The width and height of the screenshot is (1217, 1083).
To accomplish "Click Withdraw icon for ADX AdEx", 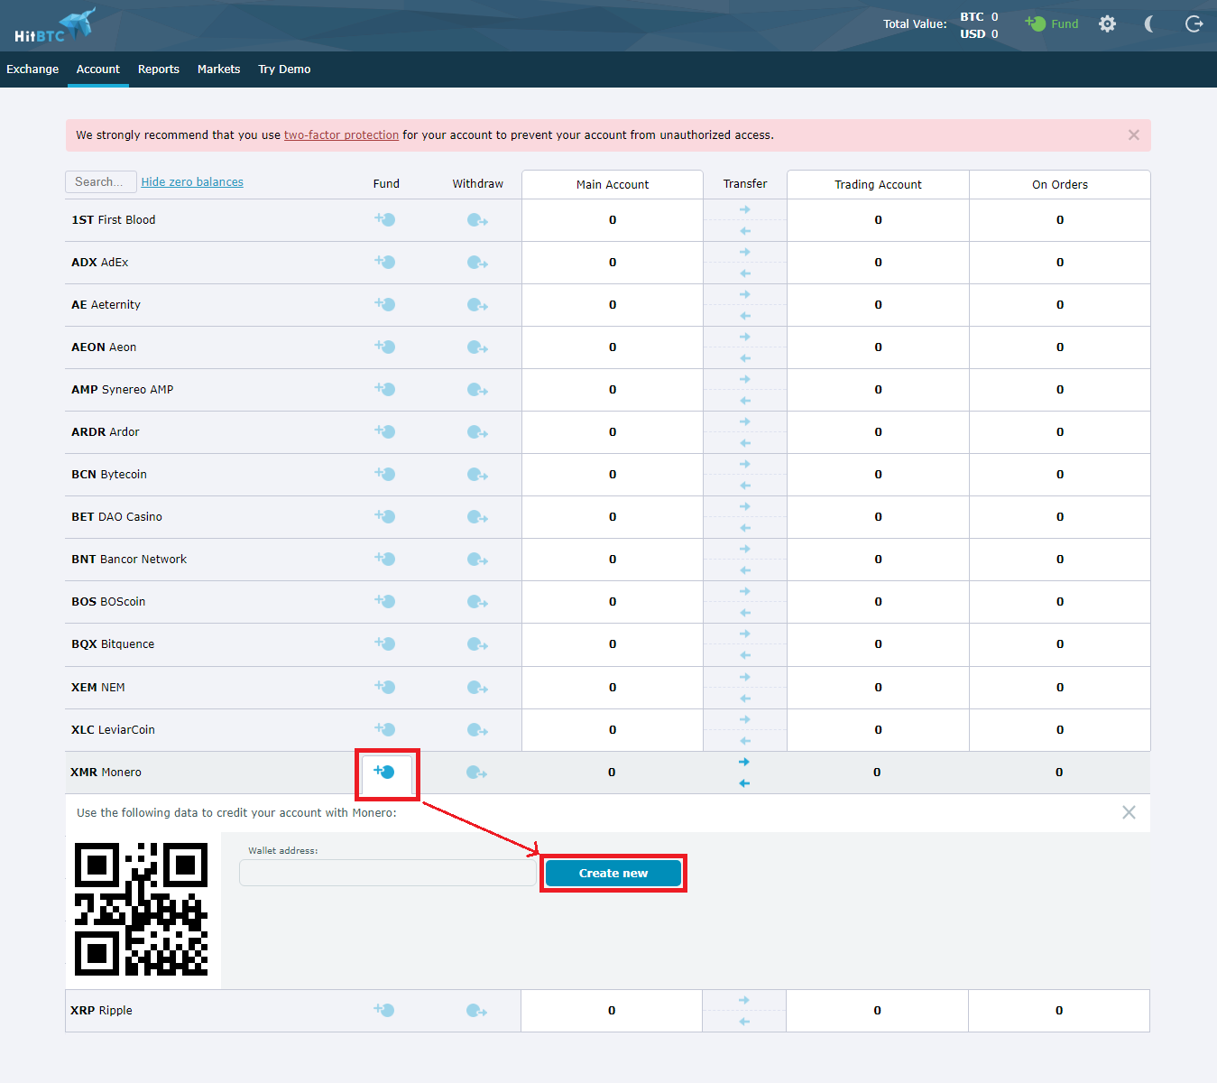I will coord(477,263).
